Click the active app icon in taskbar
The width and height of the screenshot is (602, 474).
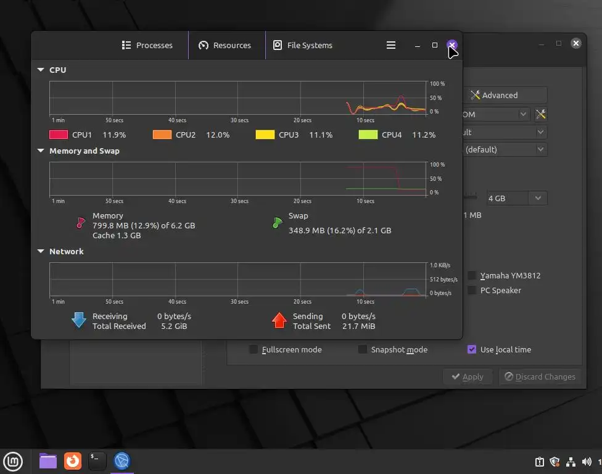(122, 461)
